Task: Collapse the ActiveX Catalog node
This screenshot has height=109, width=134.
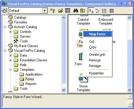Action: (5, 27)
